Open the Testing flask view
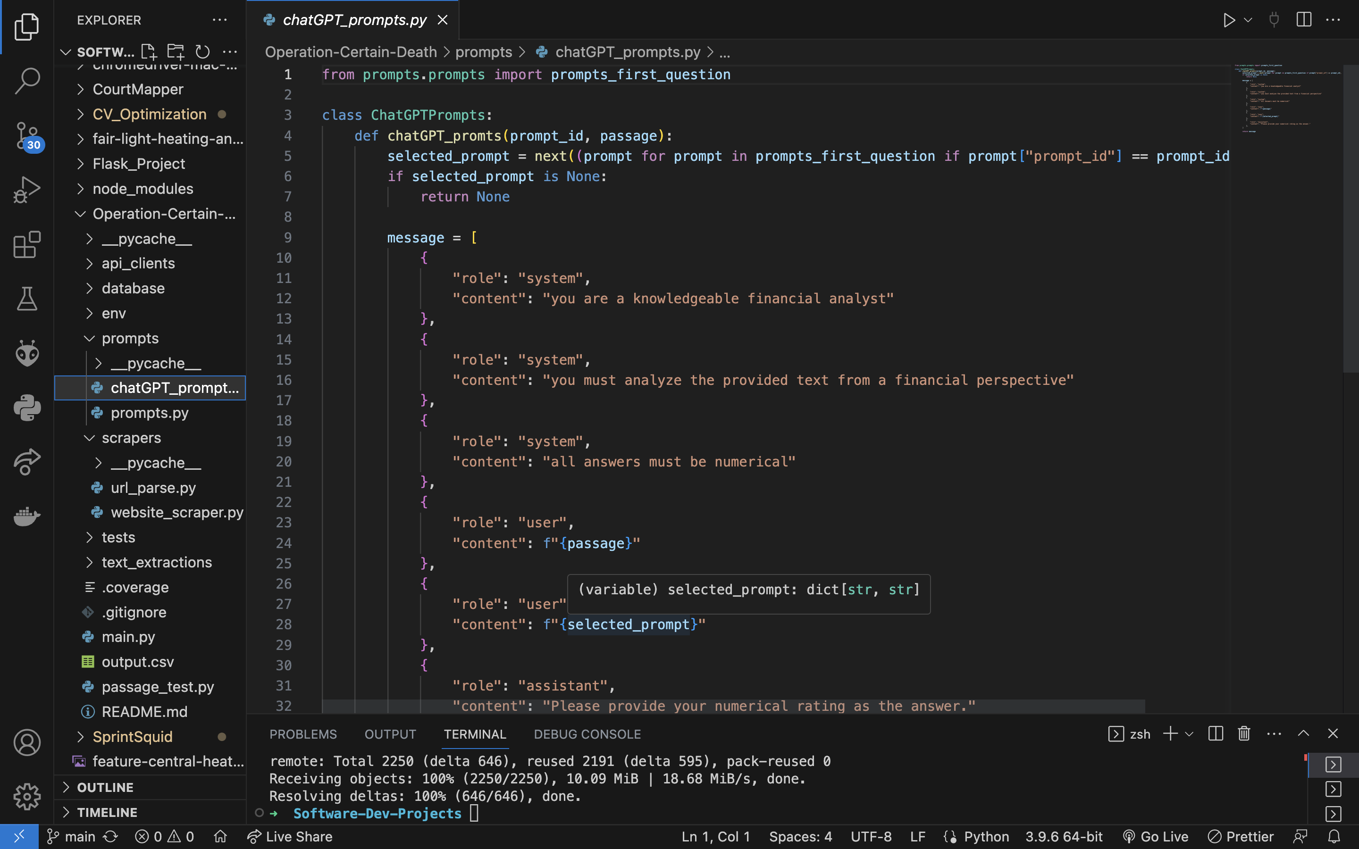The image size is (1359, 849). 26,299
